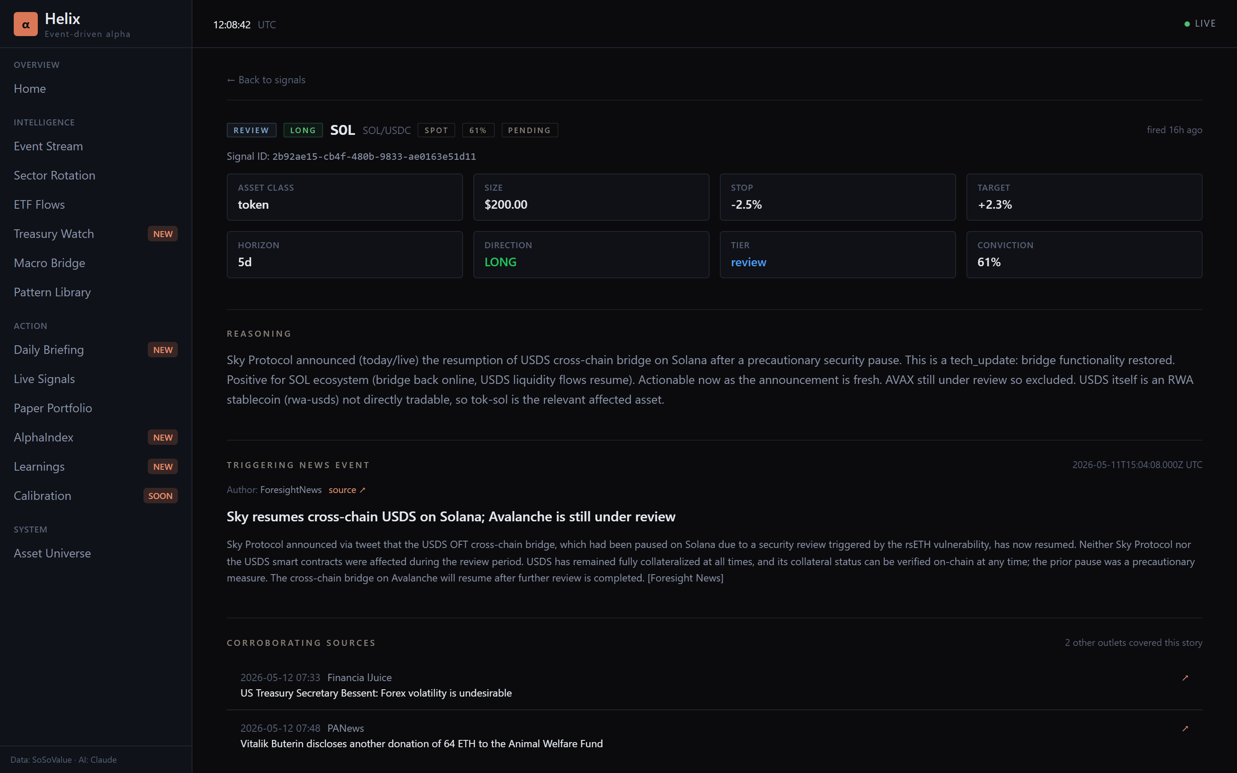Viewport: 1237px width, 773px height.
Task: Click the Horizon 5d card
Action: (x=344, y=255)
